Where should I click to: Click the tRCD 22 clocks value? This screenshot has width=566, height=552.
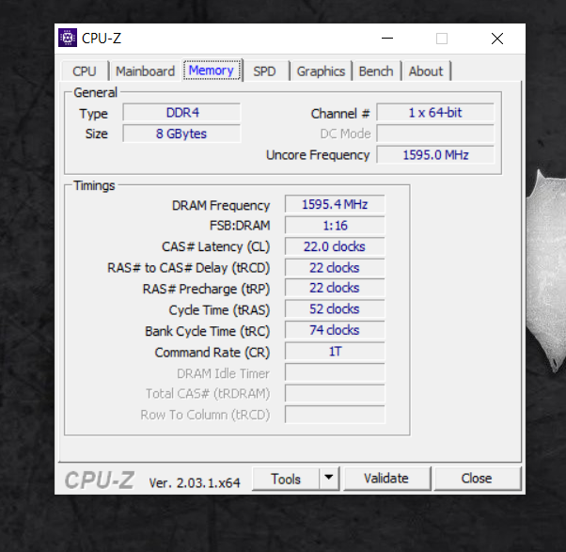pos(335,268)
